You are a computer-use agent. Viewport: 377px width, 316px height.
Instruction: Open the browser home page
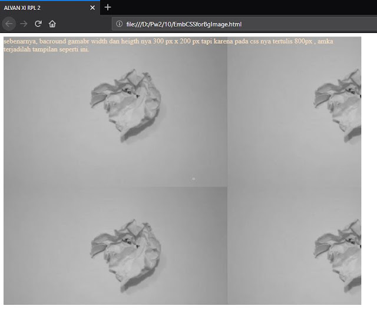tap(52, 24)
